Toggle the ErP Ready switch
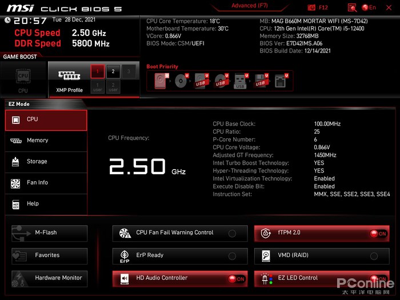The width and height of the screenshot is (400, 300). click(232, 256)
